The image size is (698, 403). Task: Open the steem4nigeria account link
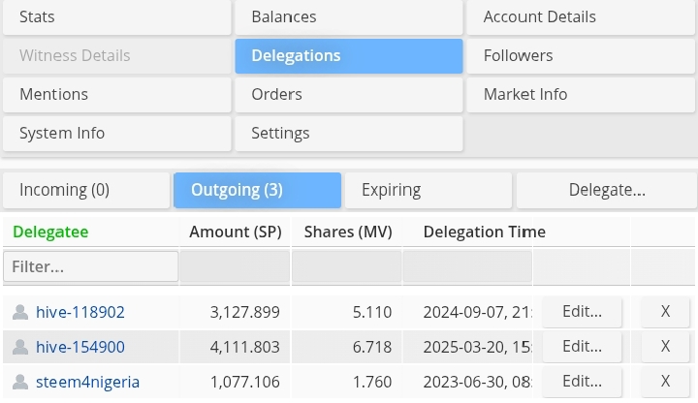[x=88, y=382]
